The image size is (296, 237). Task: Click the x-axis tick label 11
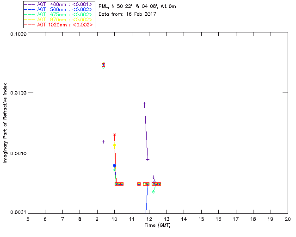click(x=132, y=219)
